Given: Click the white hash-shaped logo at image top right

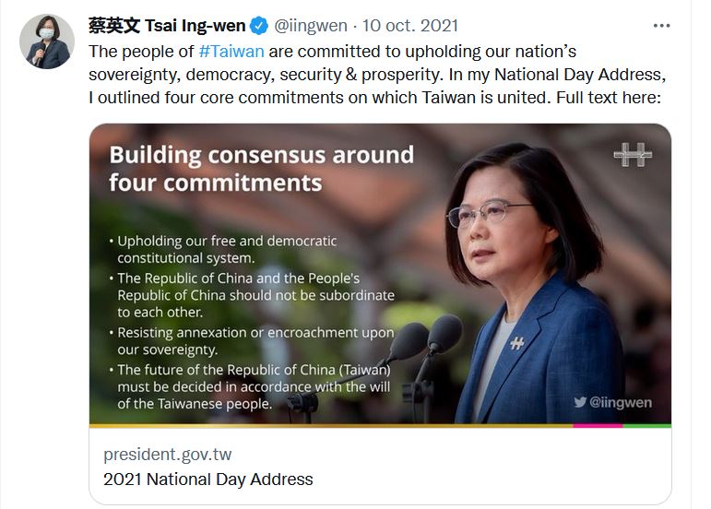Looking at the screenshot, I should [633, 155].
